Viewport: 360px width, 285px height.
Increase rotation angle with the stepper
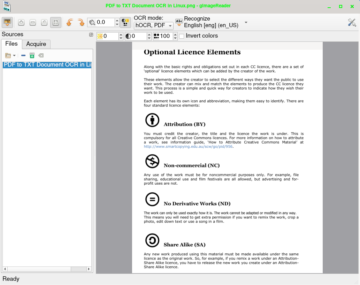pos(117,20)
